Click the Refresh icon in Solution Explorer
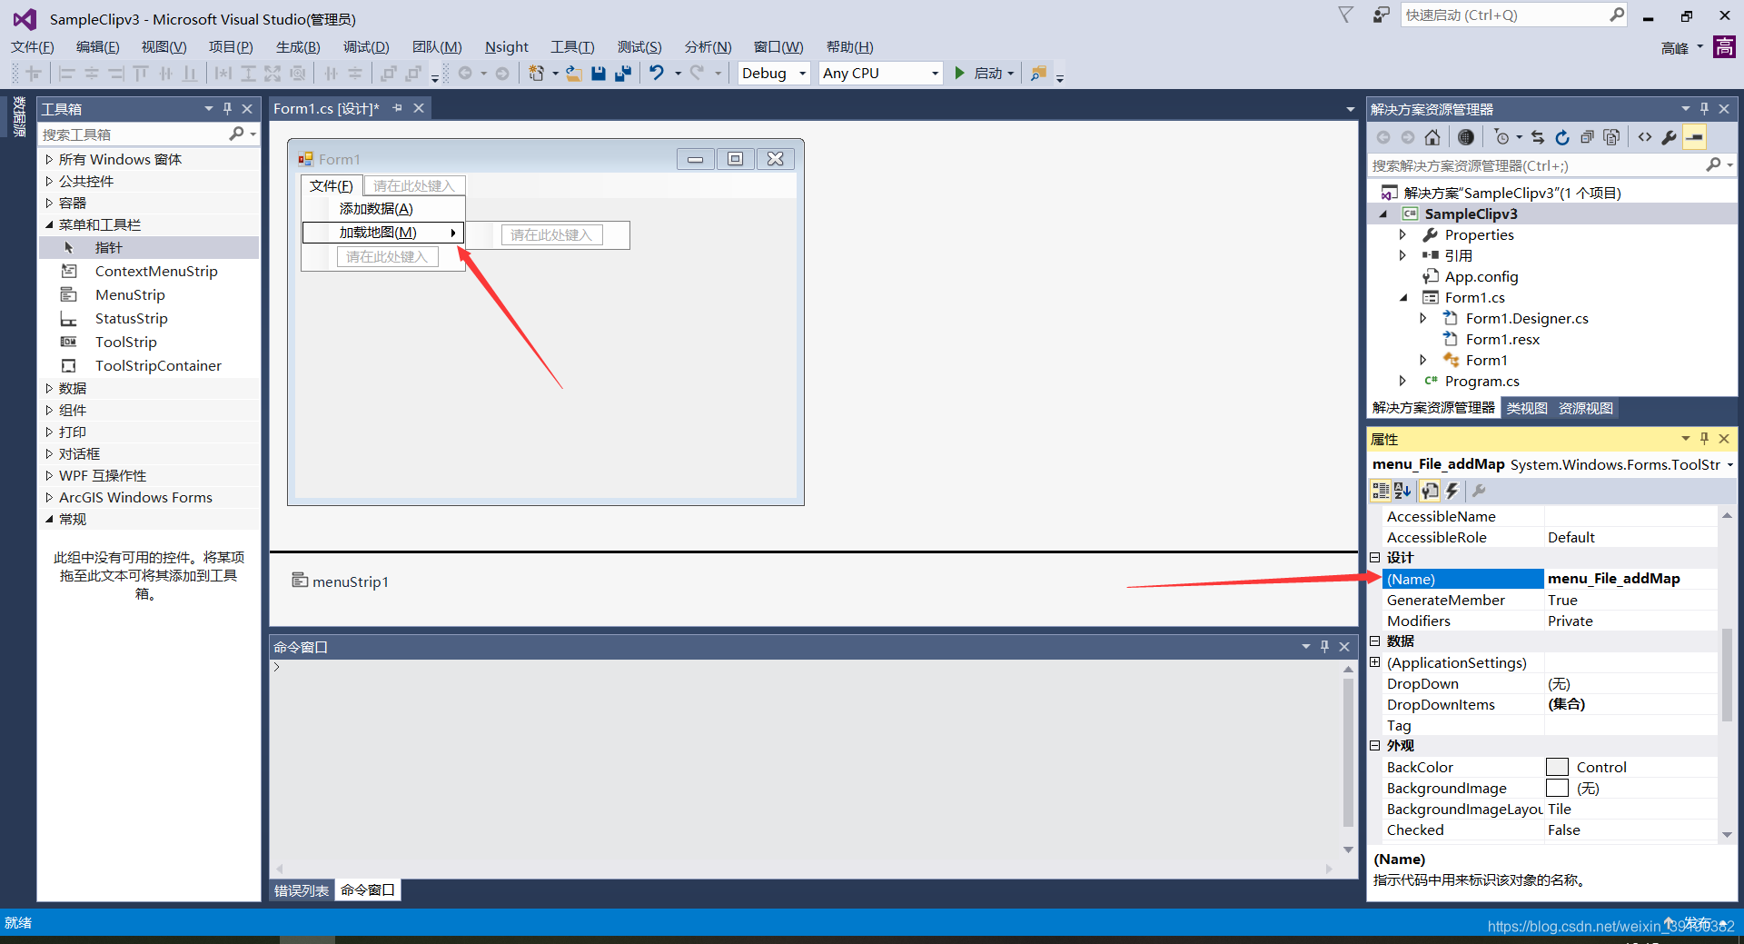 coord(1562,137)
